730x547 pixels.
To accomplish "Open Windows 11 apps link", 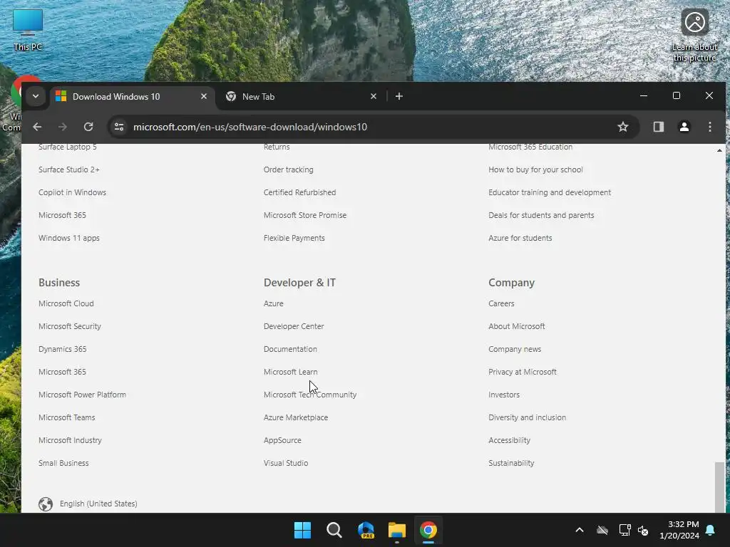I will [69, 238].
